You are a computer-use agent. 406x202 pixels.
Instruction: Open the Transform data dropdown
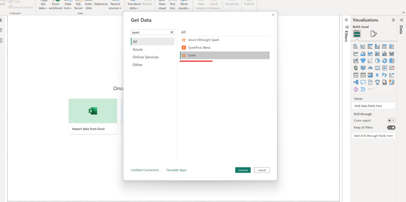pyautogui.click(x=134, y=6)
